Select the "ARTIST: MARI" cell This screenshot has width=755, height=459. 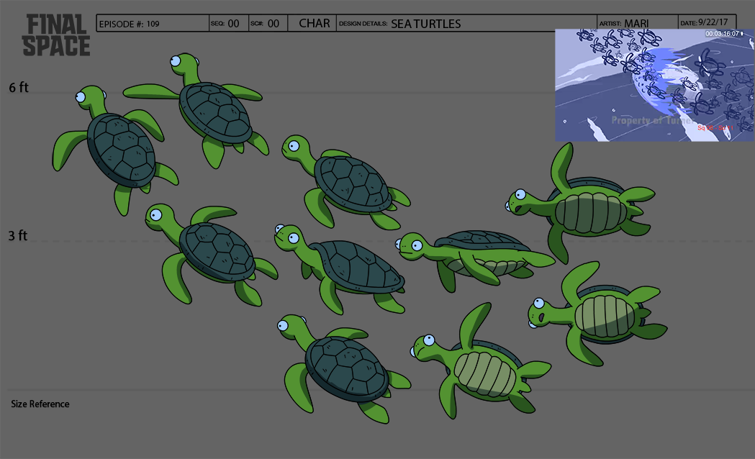(x=637, y=23)
